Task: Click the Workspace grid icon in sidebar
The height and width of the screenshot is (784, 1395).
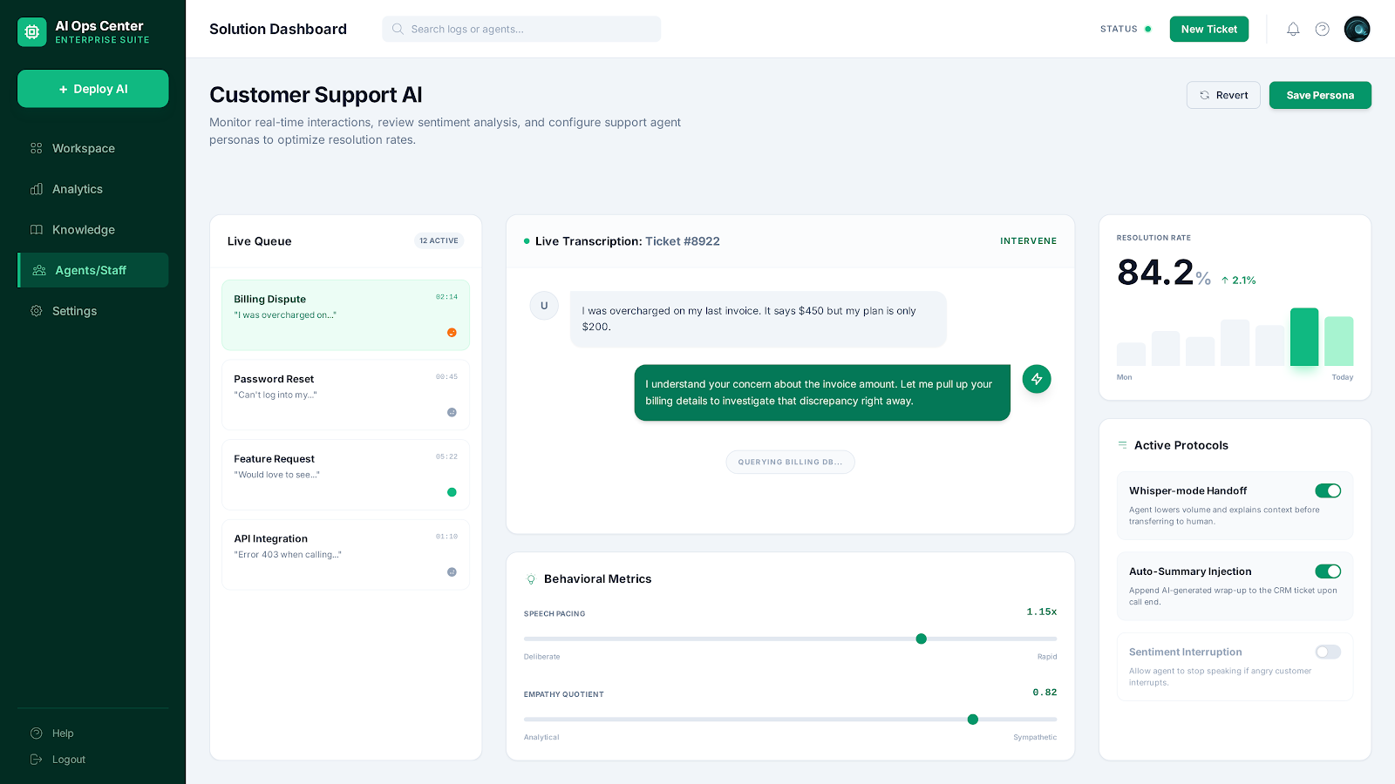Action: coord(37,148)
